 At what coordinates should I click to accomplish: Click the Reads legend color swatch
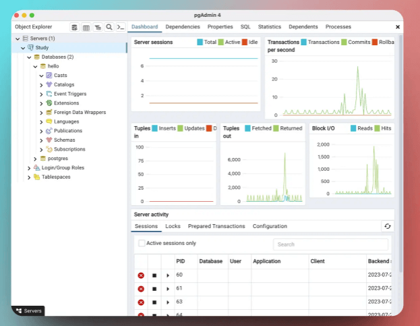[353, 128]
